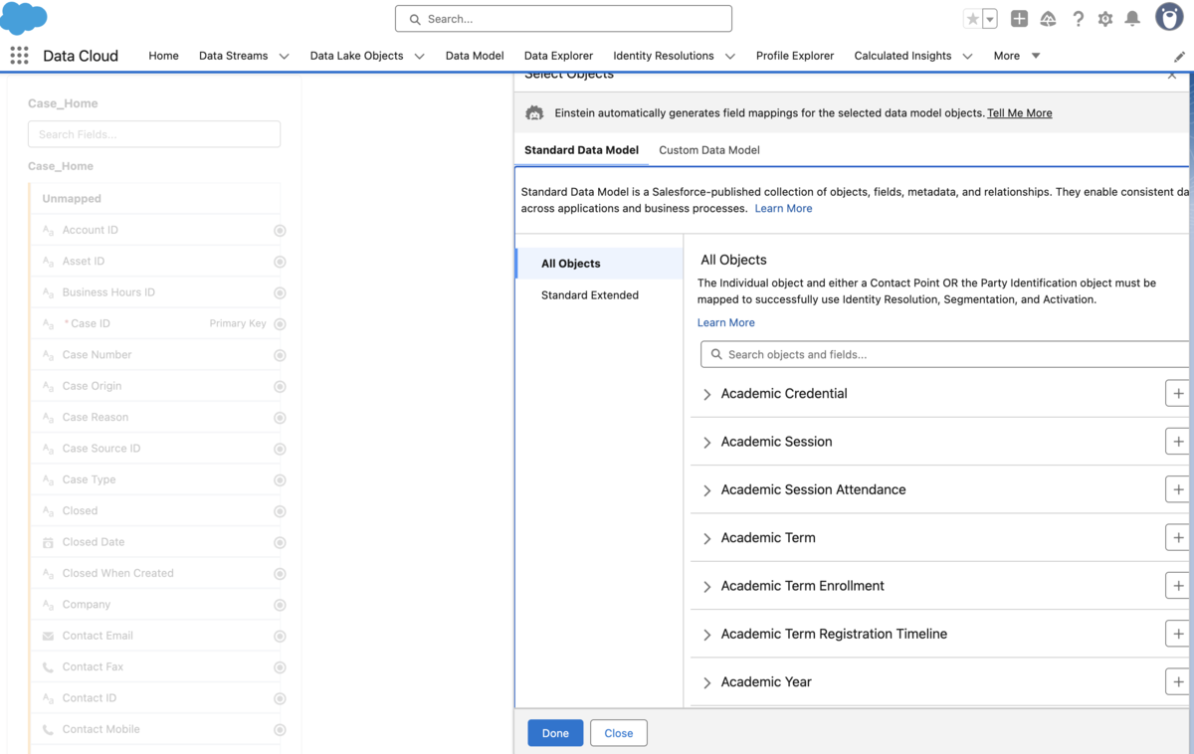Image resolution: width=1194 pixels, height=754 pixels.
Task: Click the mapping icon beside Account ID
Action: point(280,231)
